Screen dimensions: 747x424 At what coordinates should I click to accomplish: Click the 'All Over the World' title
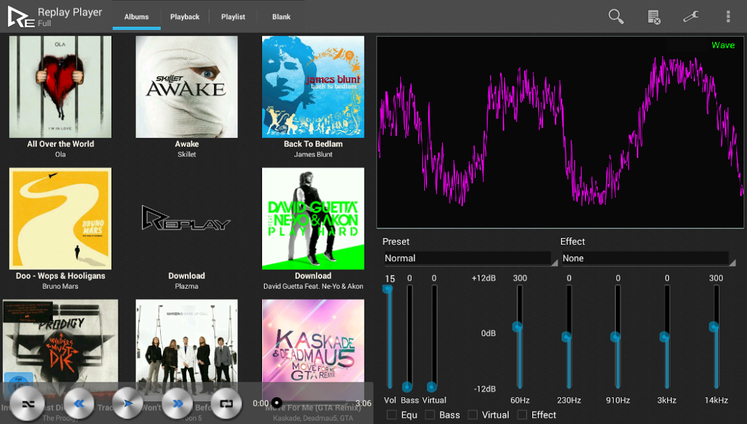[60, 144]
